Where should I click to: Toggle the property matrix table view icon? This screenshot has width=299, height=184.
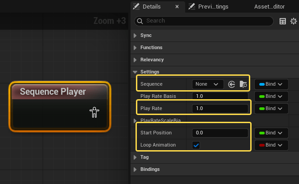pyautogui.click(x=283, y=21)
